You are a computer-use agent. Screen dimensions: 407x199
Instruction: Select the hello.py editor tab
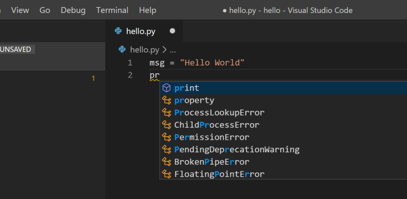[144, 31]
